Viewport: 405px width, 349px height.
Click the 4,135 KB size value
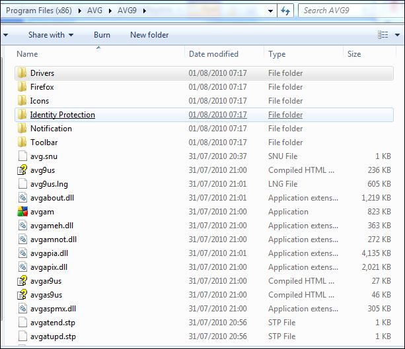point(376,253)
